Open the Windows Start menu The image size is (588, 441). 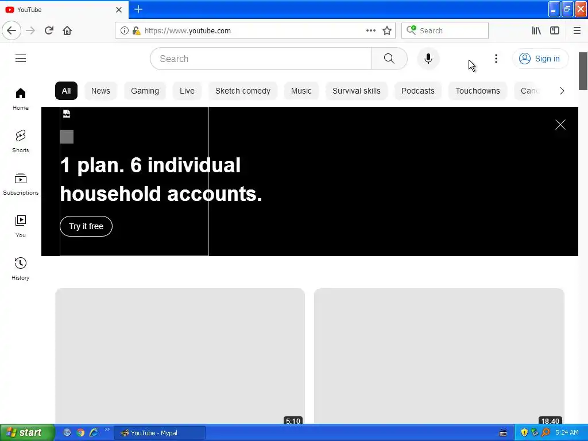[27, 432]
